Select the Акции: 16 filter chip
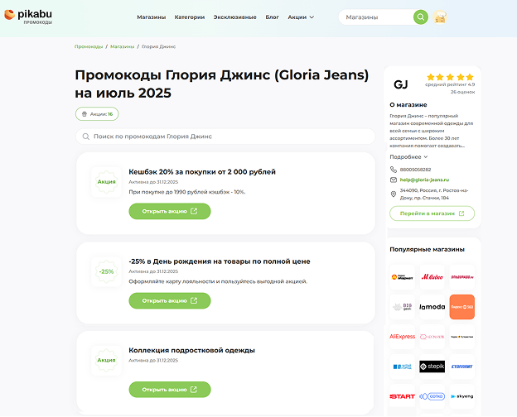Image resolution: width=517 pixels, height=417 pixels. pyautogui.click(x=97, y=114)
